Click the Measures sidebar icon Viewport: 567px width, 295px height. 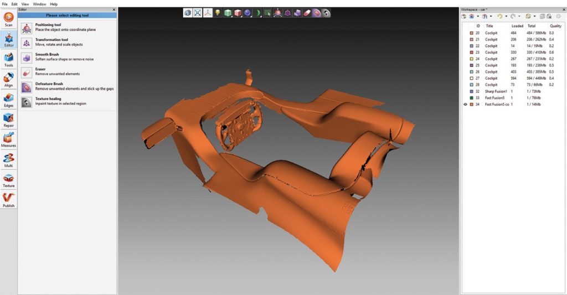[8, 139]
